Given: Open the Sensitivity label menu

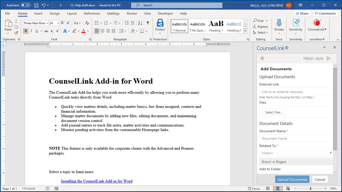Looking at the screenshot, I should pos(296,26).
